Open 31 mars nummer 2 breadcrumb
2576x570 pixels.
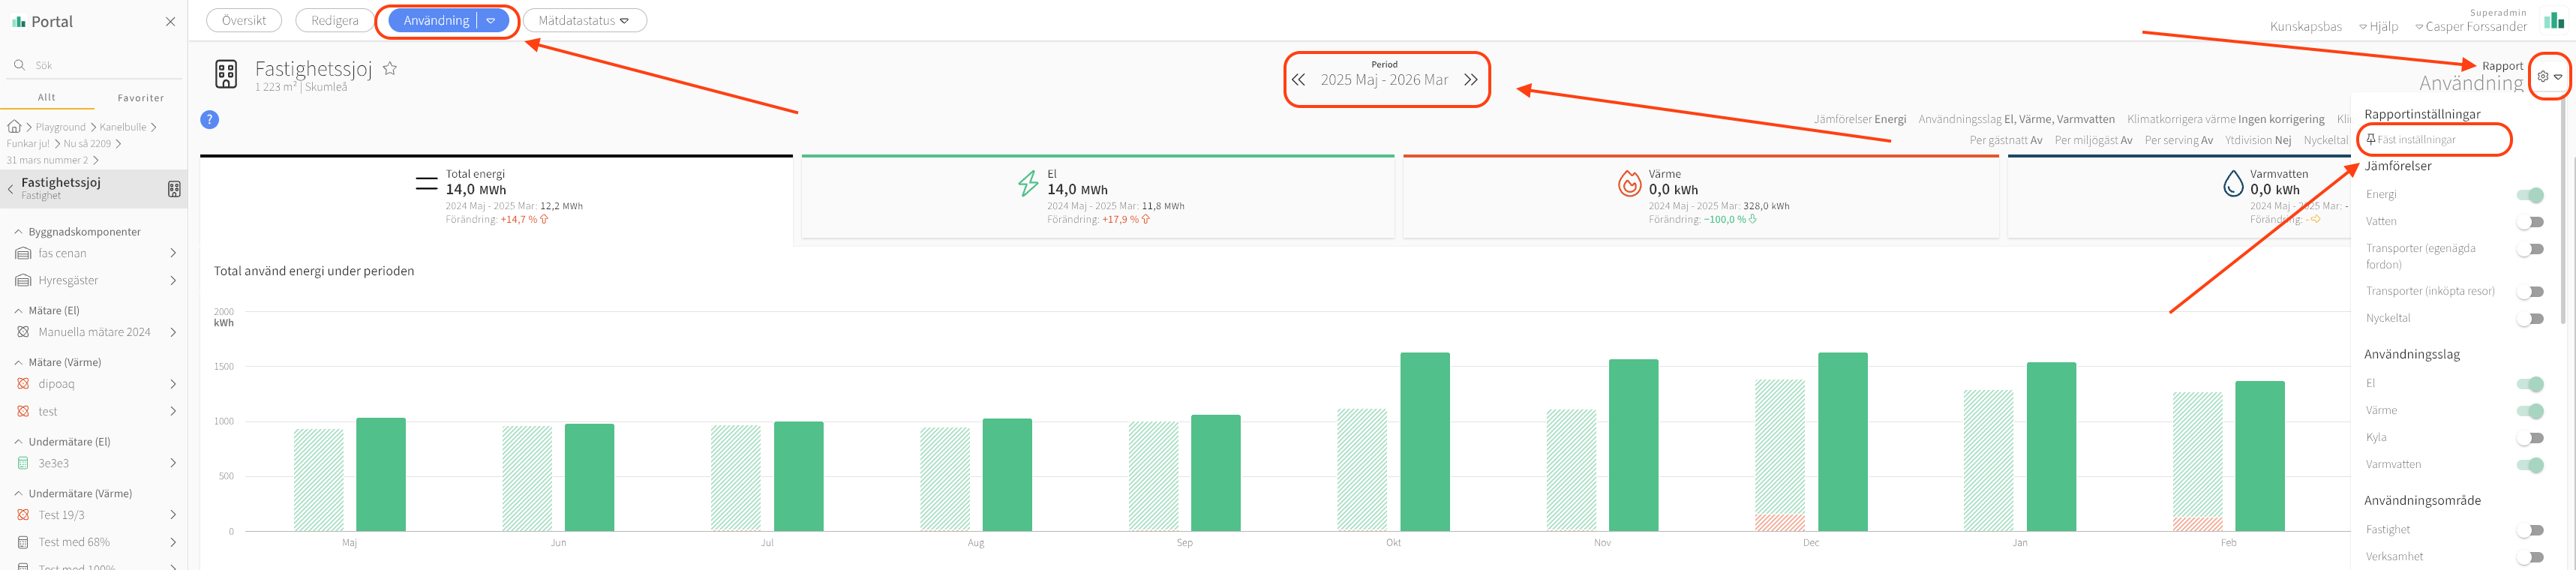coord(47,160)
